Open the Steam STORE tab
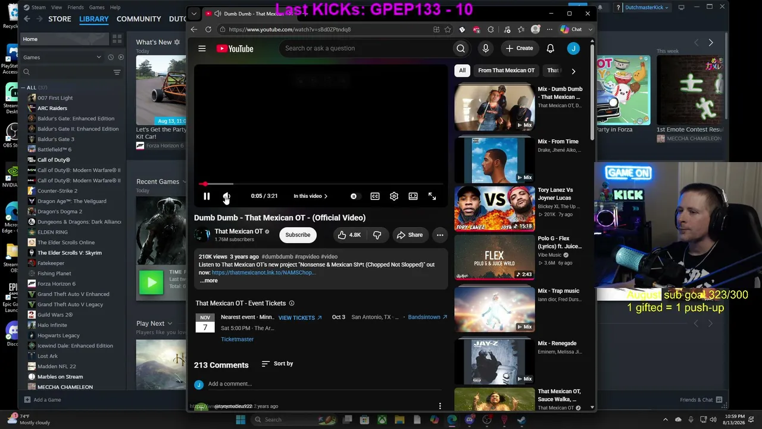This screenshot has height=429, width=762. [x=60, y=19]
